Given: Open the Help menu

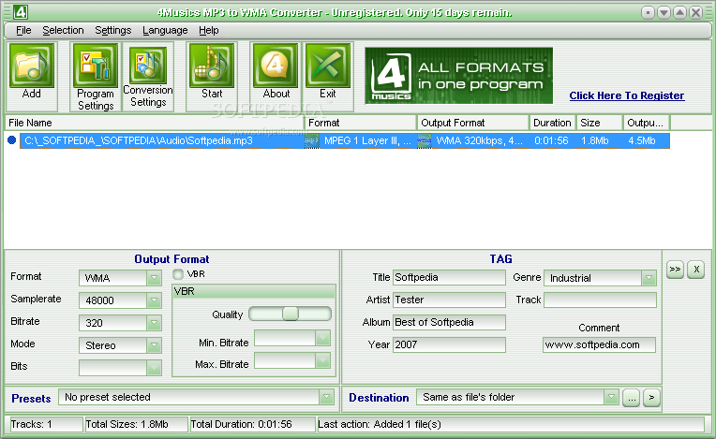Looking at the screenshot, I should click(x=209, y=31).
